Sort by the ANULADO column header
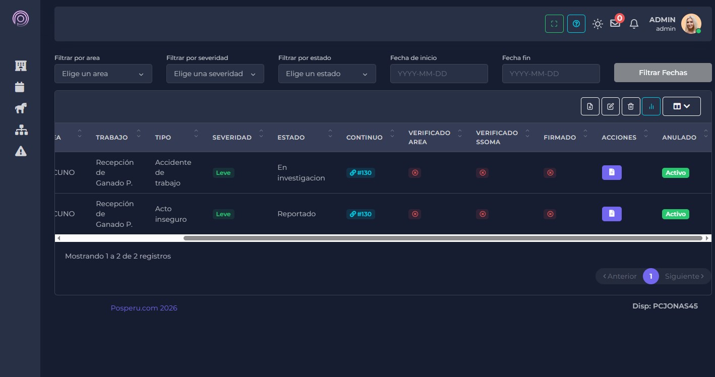 [683, 137]
